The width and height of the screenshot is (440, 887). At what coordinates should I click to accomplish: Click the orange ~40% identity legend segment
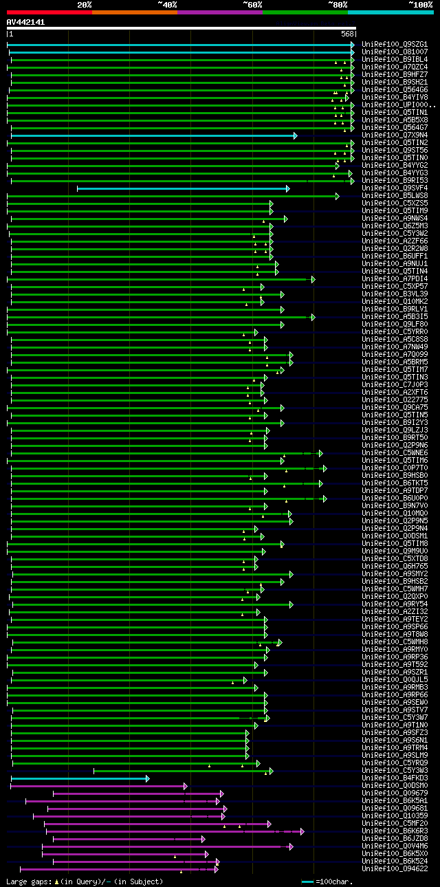coord(135,12)
